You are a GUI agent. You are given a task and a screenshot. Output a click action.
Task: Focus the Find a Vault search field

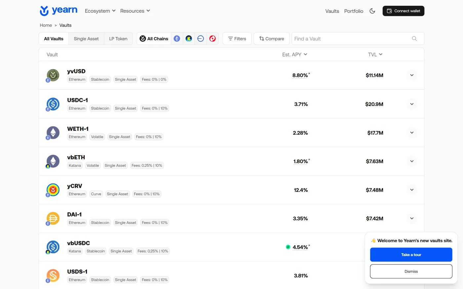coord(358,39)
